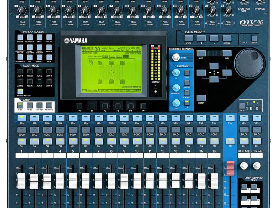Select AUX 4 fader mode

point(49,71)
